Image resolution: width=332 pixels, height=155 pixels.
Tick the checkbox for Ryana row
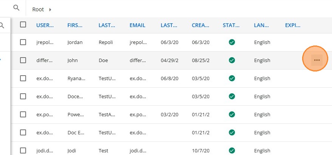23,78
